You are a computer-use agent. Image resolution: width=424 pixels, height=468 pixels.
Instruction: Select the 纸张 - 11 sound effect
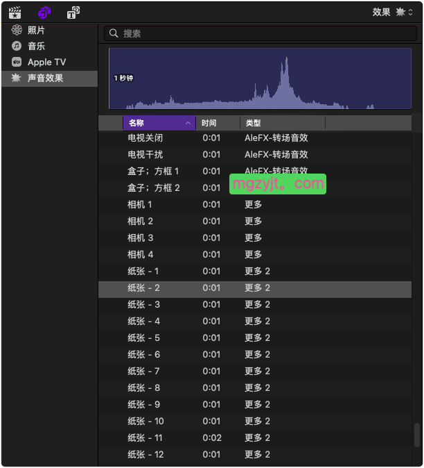(x=255, y=438)
